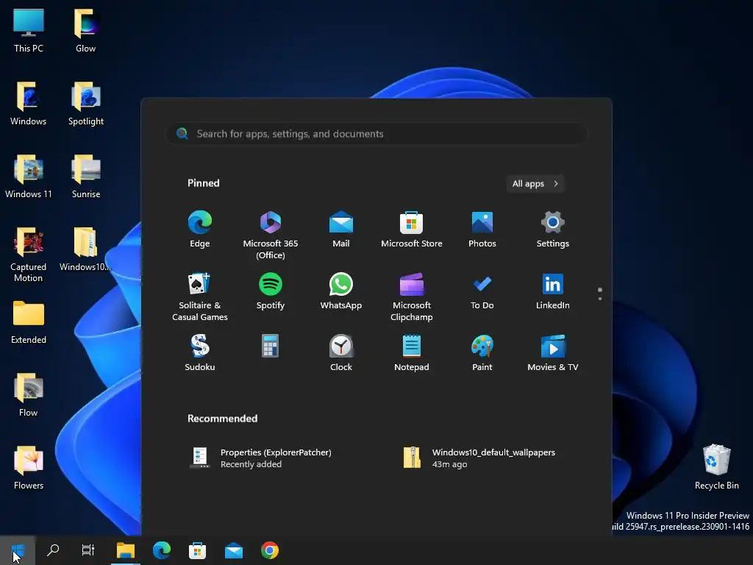The height and width of the screenshot is (565, 753).
Task: Launch WhatsApp
Action: point(341,291)
